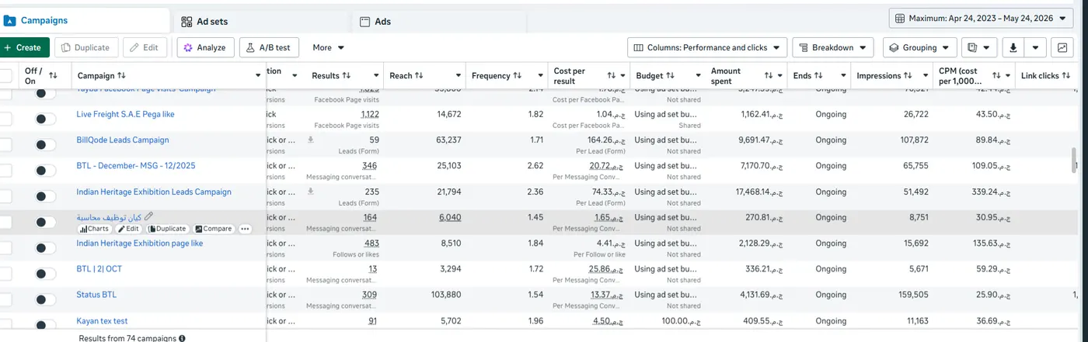Open the date range Maximum picker
The image size is (1088, 342).
981,18
